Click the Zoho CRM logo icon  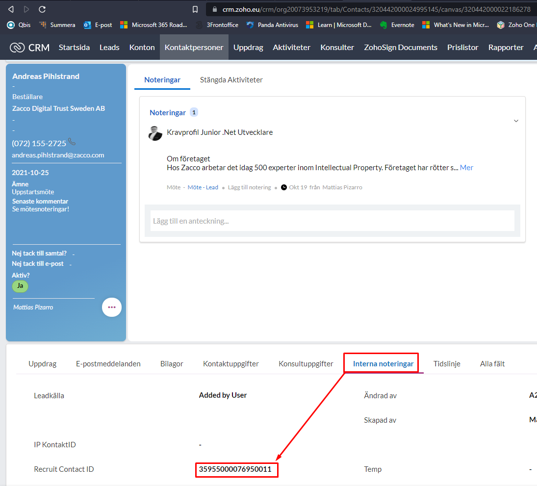17,48
